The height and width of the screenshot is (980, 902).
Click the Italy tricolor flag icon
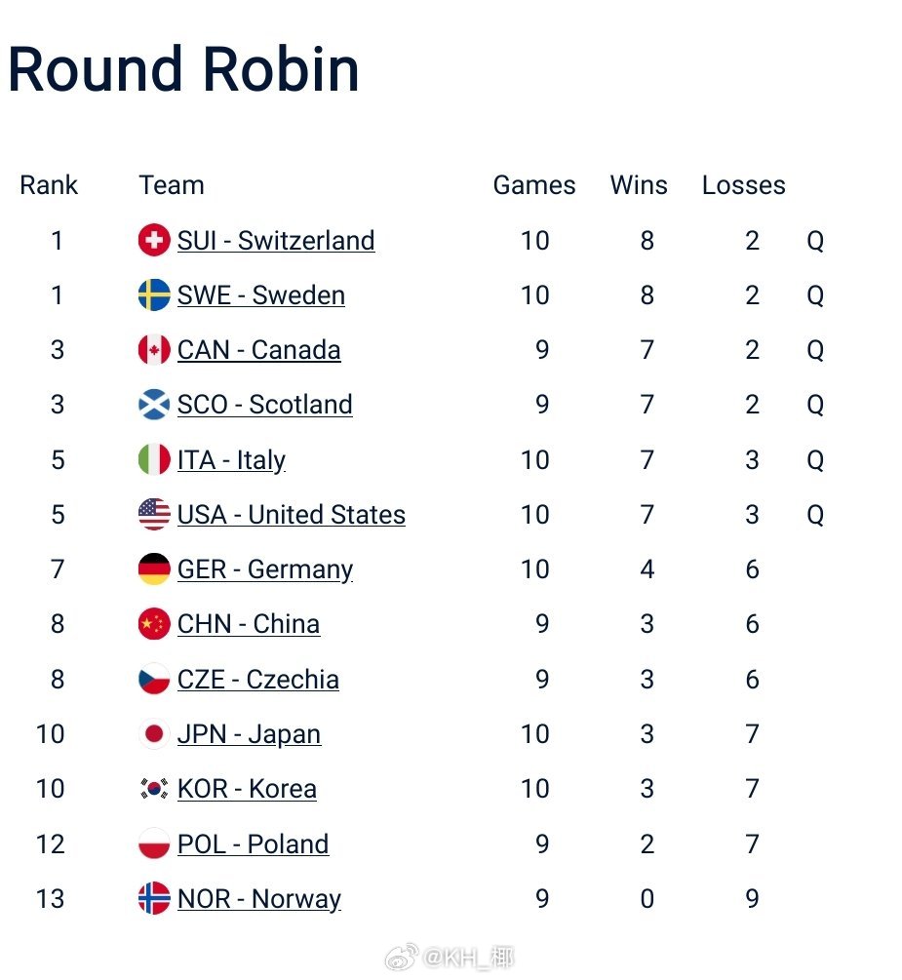coord(154,459)
